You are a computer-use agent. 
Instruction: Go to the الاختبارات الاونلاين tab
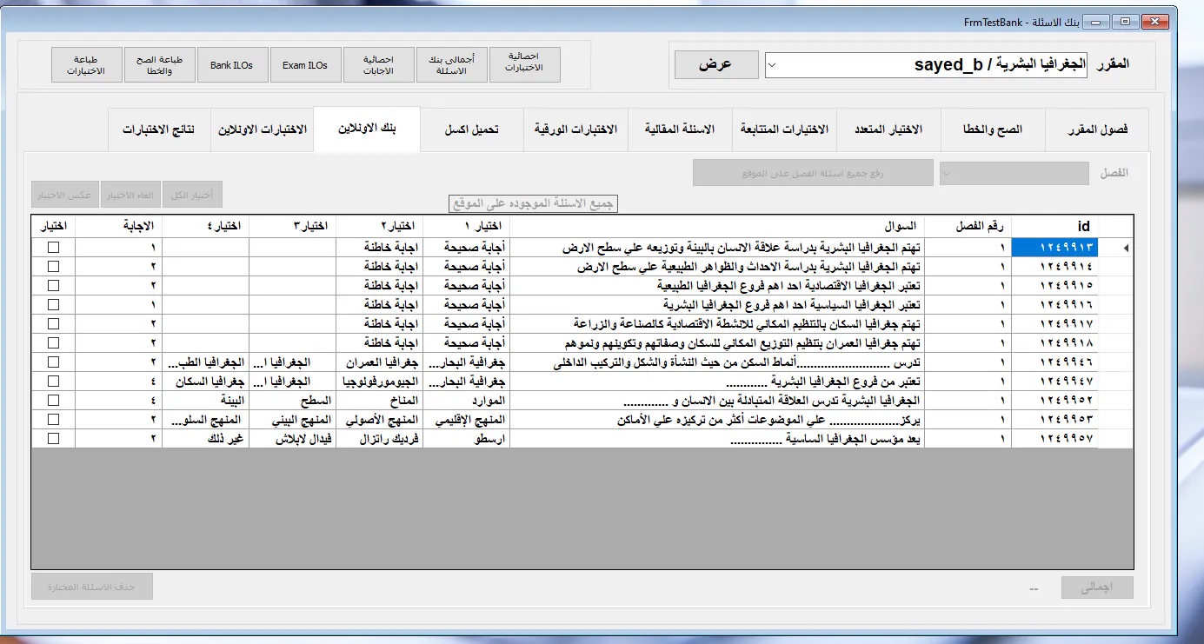point(262,130)
